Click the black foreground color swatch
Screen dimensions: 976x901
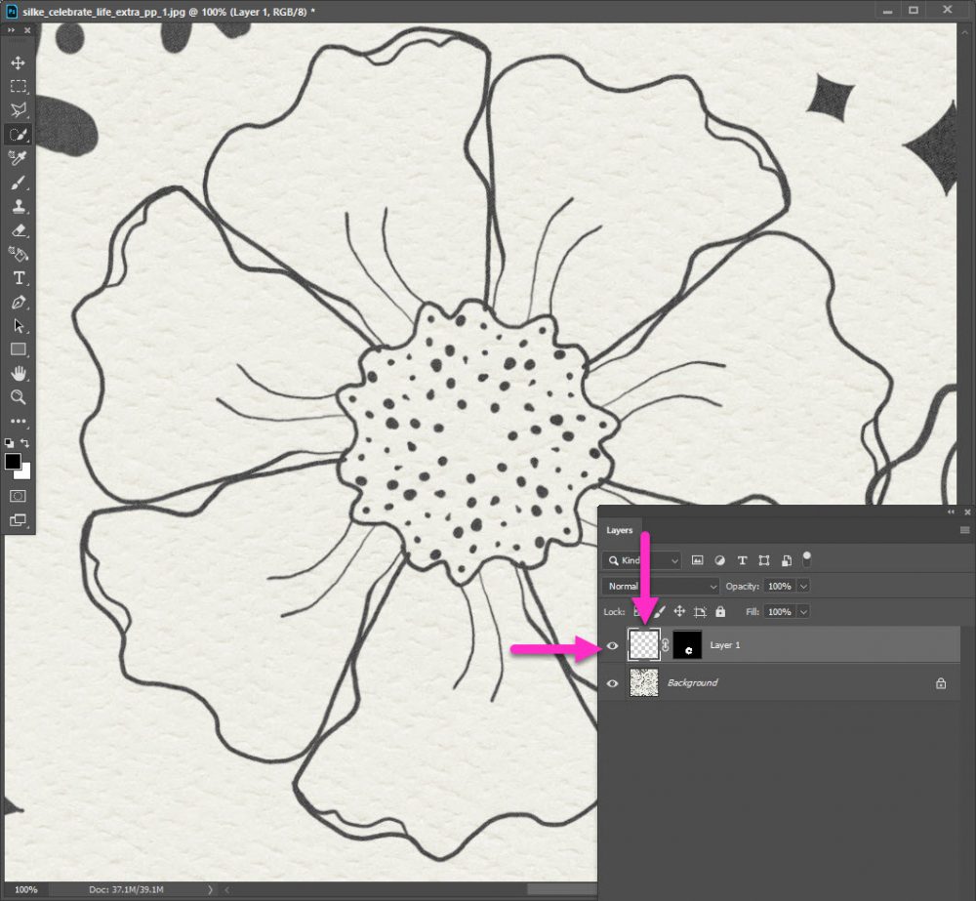[14, 462]
